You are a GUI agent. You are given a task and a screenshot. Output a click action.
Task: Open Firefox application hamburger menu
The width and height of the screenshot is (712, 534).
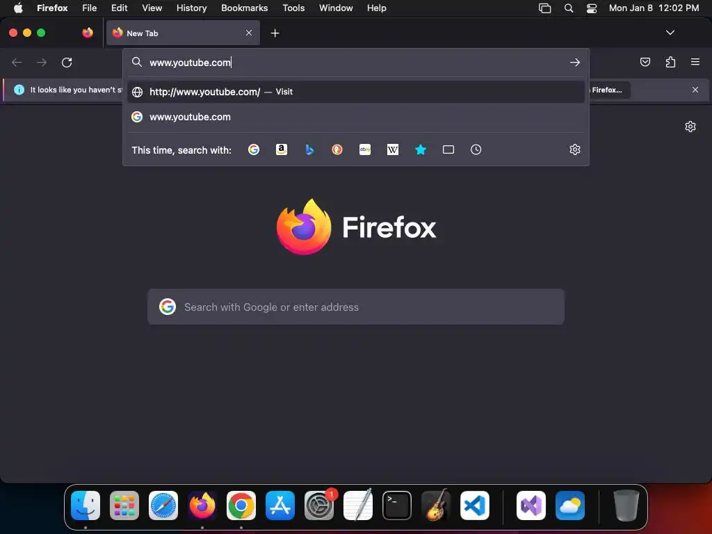pyautogui.click(x=695, y=62)
